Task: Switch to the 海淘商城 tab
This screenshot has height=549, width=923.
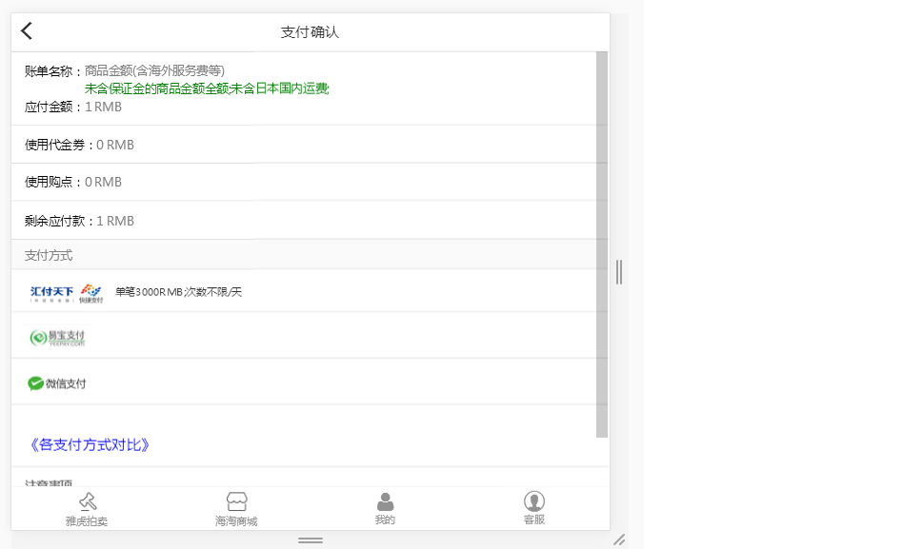Action: coord(236,506)
